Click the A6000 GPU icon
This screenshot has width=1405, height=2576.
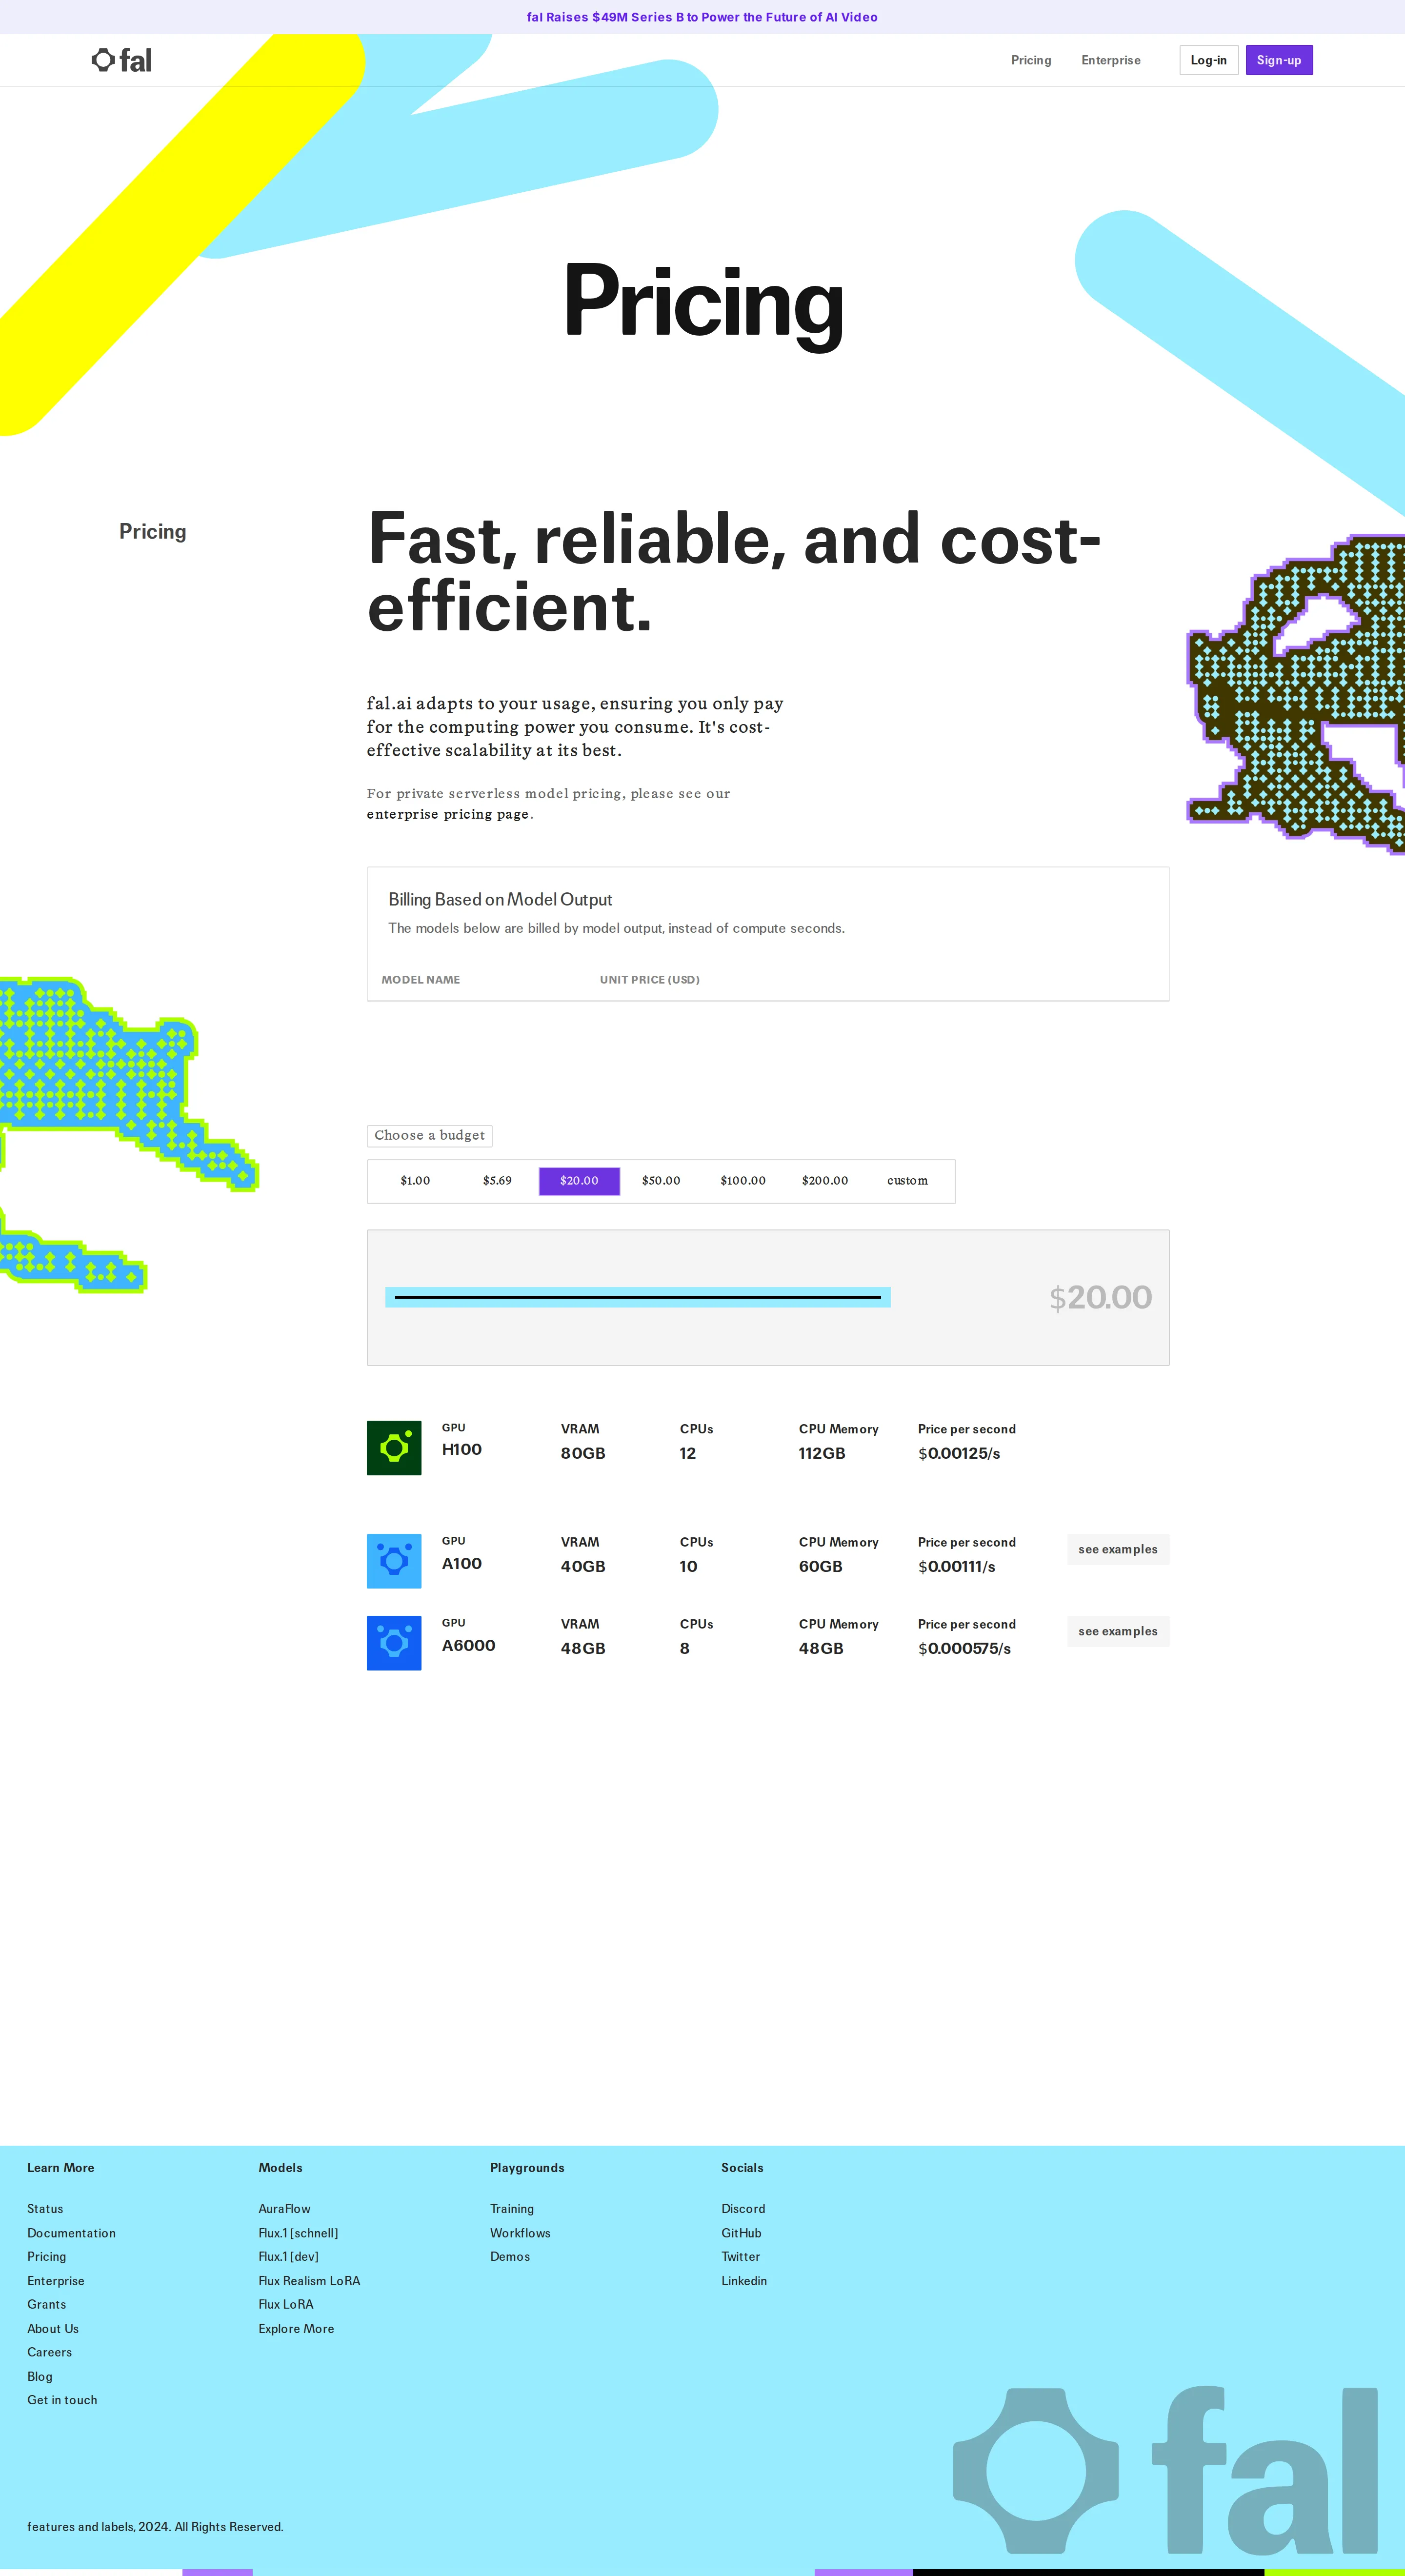tap(394, 1643)
